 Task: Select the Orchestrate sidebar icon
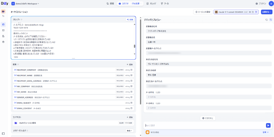click(3, 24)
